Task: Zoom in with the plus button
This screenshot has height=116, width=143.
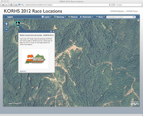Action: pyautogui.click(x=6, y=24)
